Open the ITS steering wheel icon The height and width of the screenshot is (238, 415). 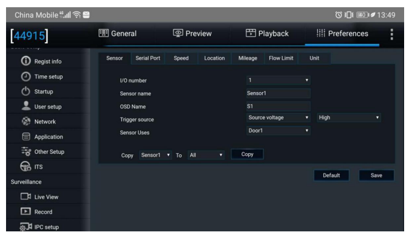point(25,166)
